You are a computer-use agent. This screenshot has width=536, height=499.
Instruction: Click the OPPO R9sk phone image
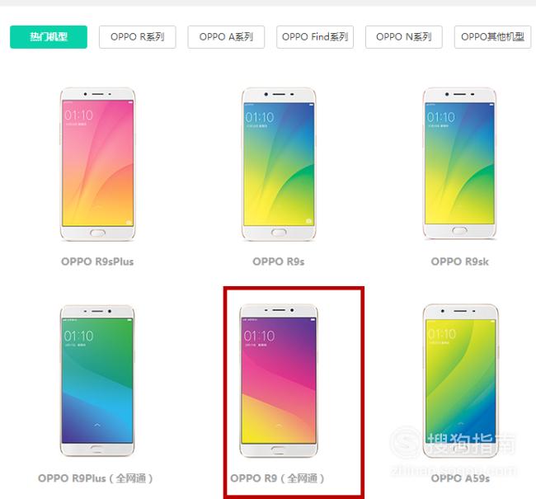pos(459,164)
